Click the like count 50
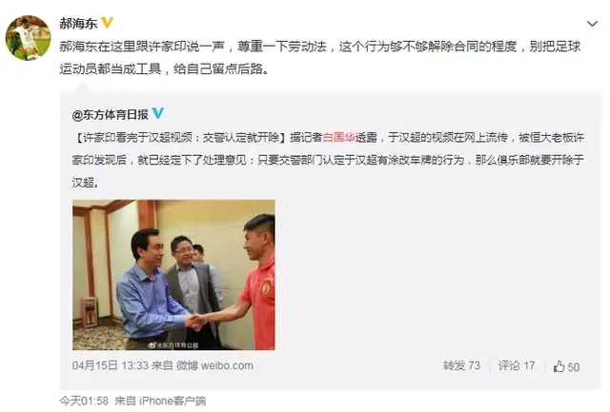 (574, 367)
